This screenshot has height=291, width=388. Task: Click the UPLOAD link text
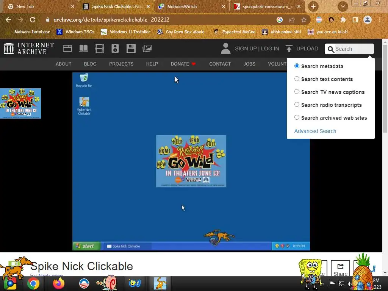[307, 48]
